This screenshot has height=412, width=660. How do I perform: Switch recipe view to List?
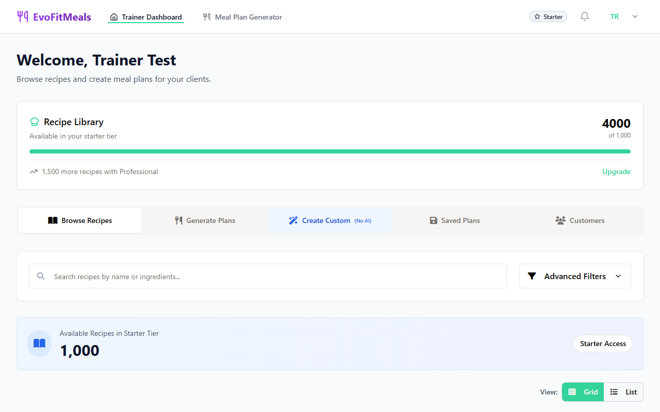click(623, 392)
